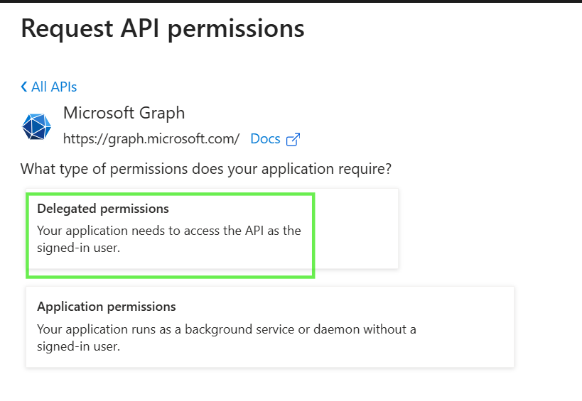The width and height of the screenshot is (582, 401).
Task: Click the Microsoft Graph title text
Action: pyautogui.click(x=124, y=113)
